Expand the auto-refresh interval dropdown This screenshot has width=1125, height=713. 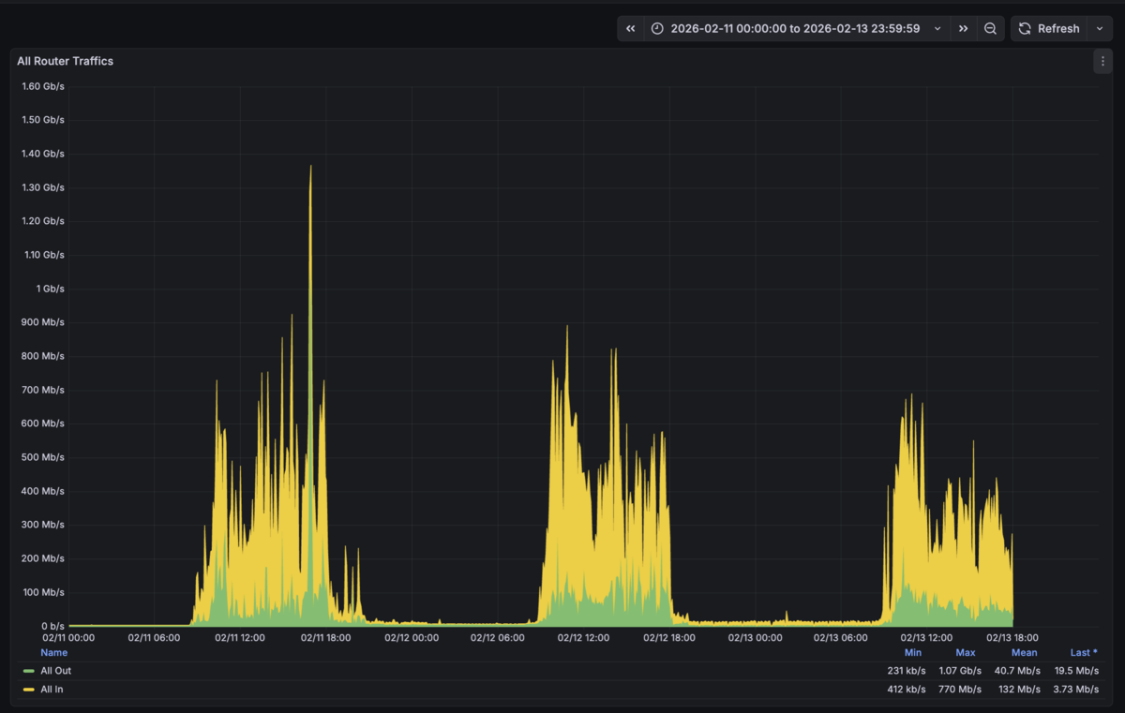coord(1100,29)
